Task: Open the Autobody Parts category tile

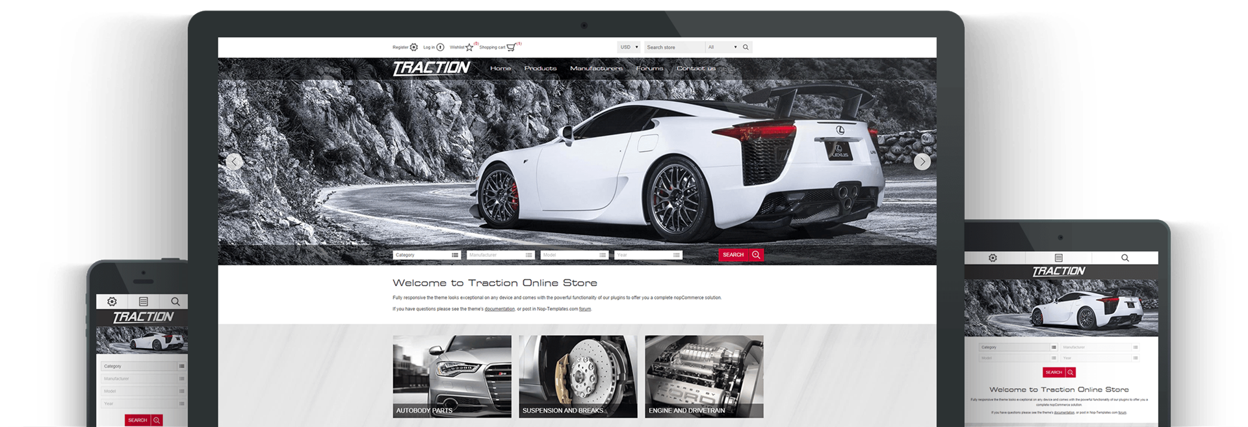Action: point(452,376)
